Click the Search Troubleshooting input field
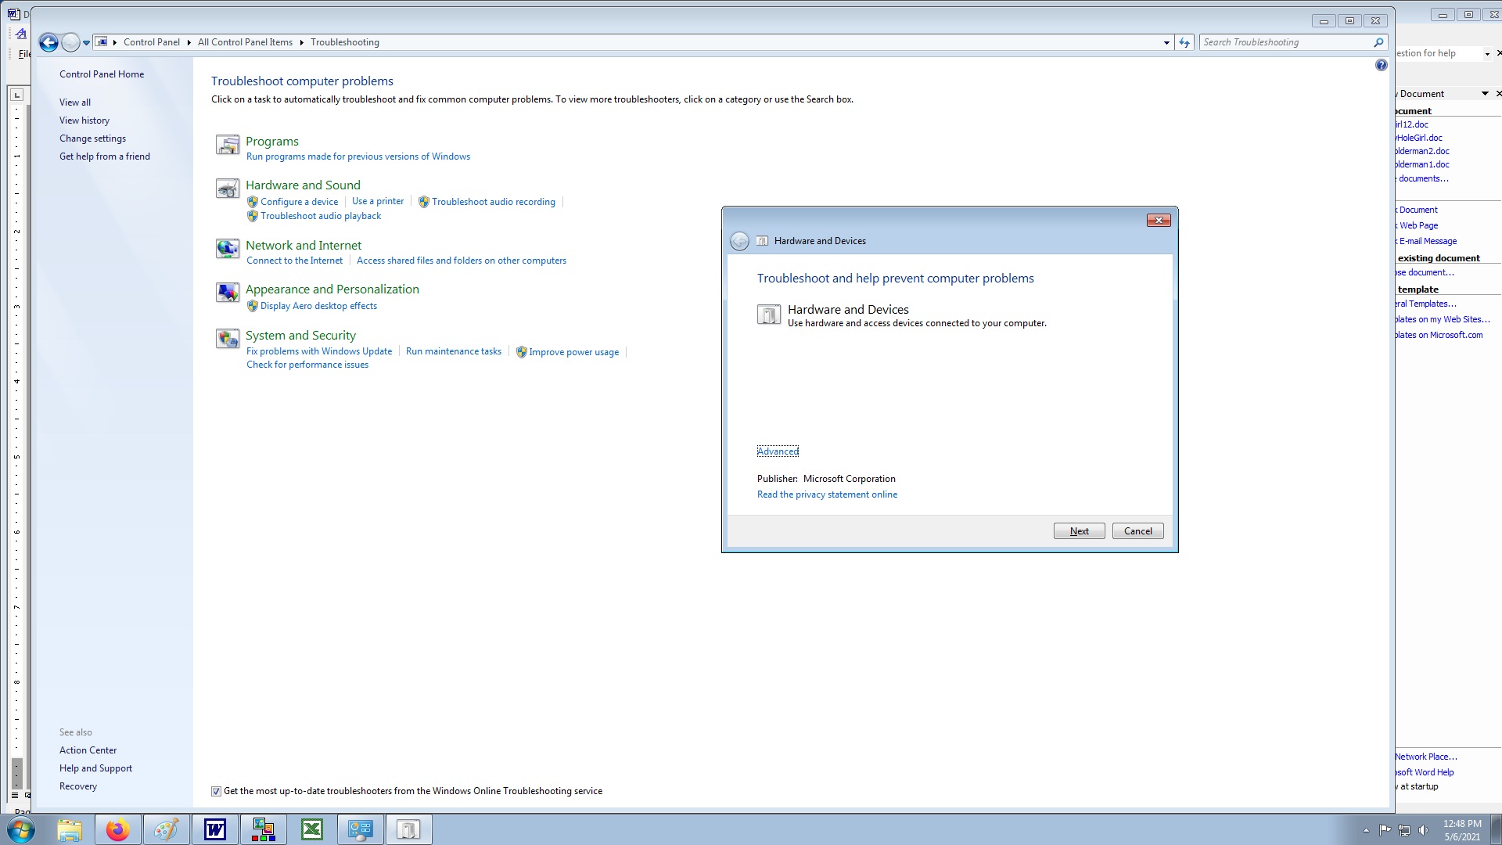The width and height of the screenshot is (1502, 845). (x=1283, y=42)
